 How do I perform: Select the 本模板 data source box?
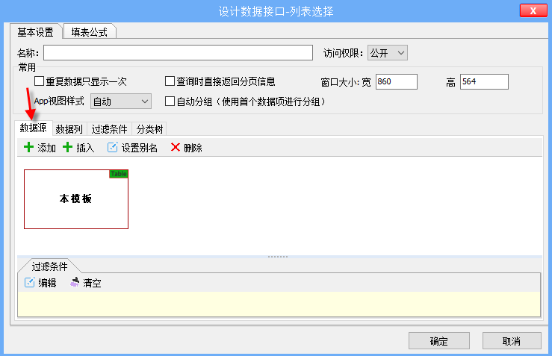pyautogui.click(x=76, y=199)
